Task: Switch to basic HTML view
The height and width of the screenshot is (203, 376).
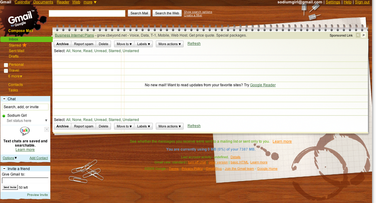Action: [239, 162]
